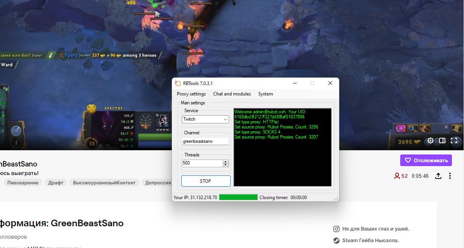Click the viewer count icon
The height and width of the screenshot is (248, 464).
pyautogui.click(x=397, y=176)
